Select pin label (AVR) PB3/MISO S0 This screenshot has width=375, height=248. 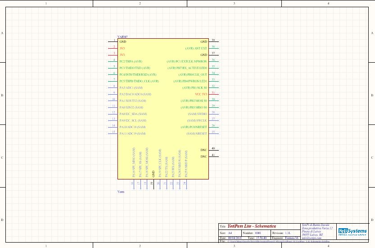(x=194, y=108)
